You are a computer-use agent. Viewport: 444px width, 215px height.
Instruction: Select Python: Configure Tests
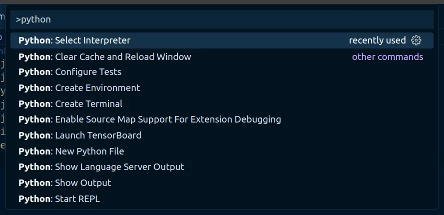pyautogui.click(x=70, y=72)
